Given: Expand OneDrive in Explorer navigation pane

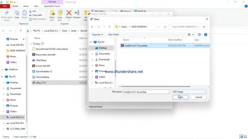Looking at the screenshot, I should coord(2,69).
